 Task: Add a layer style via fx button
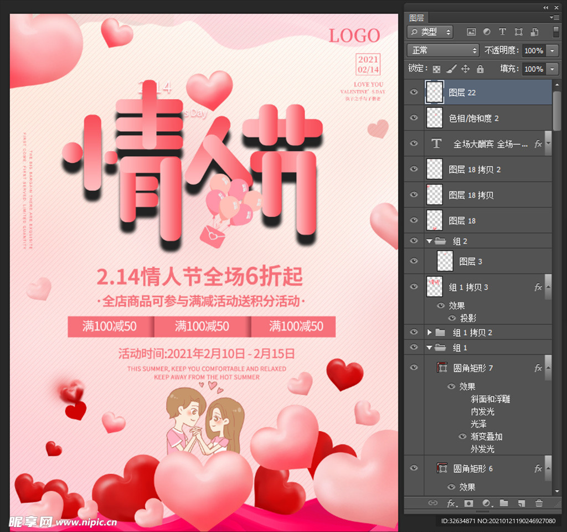point(452,503)
